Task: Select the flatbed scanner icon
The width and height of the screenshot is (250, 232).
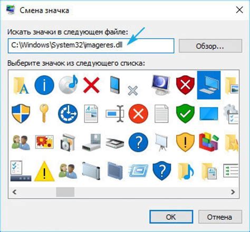Action: pos(115,143)
